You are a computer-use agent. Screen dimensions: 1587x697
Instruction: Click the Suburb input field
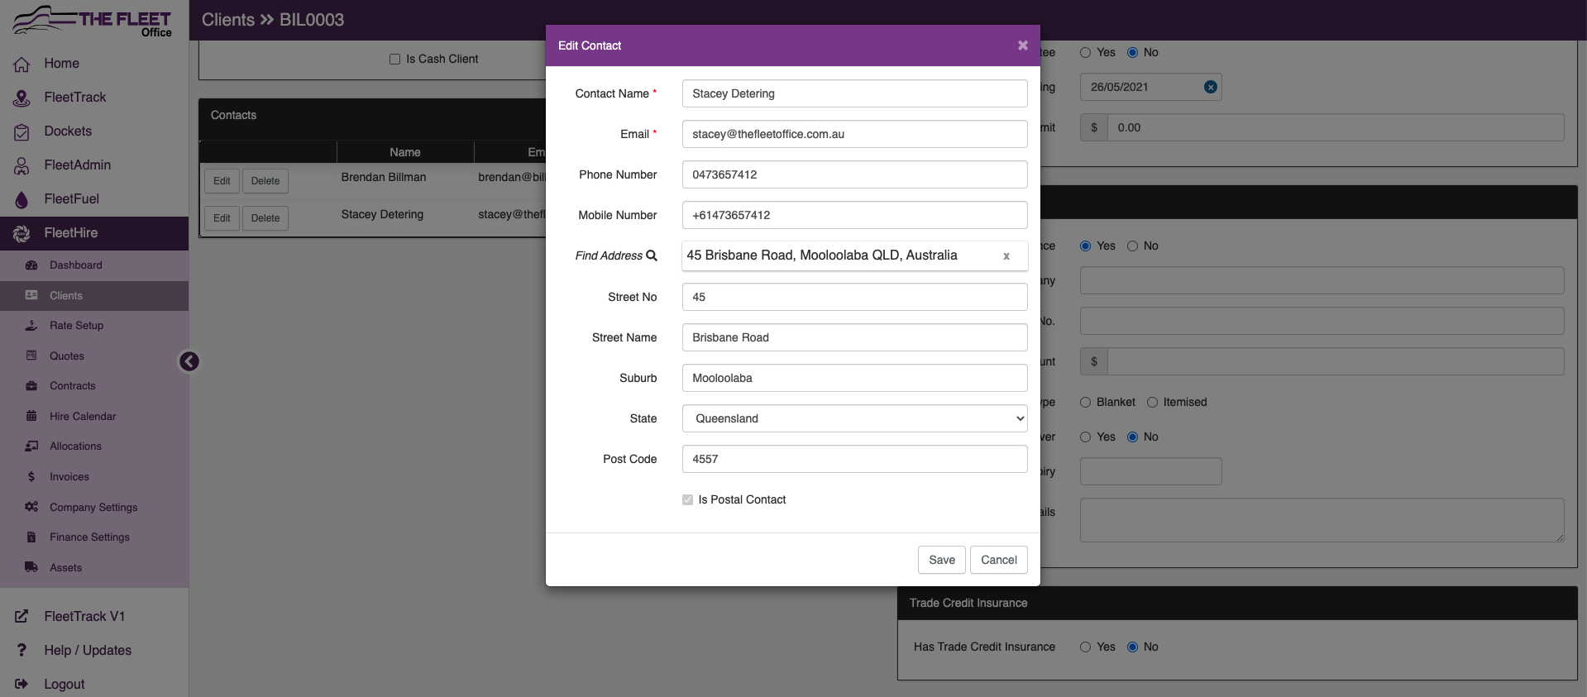pyautogui.click(x=854, y=378)
